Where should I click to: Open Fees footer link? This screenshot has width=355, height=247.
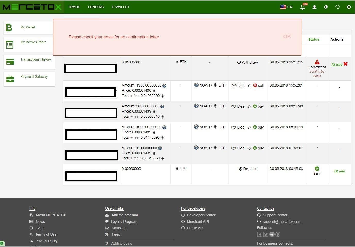click(116, 234)
